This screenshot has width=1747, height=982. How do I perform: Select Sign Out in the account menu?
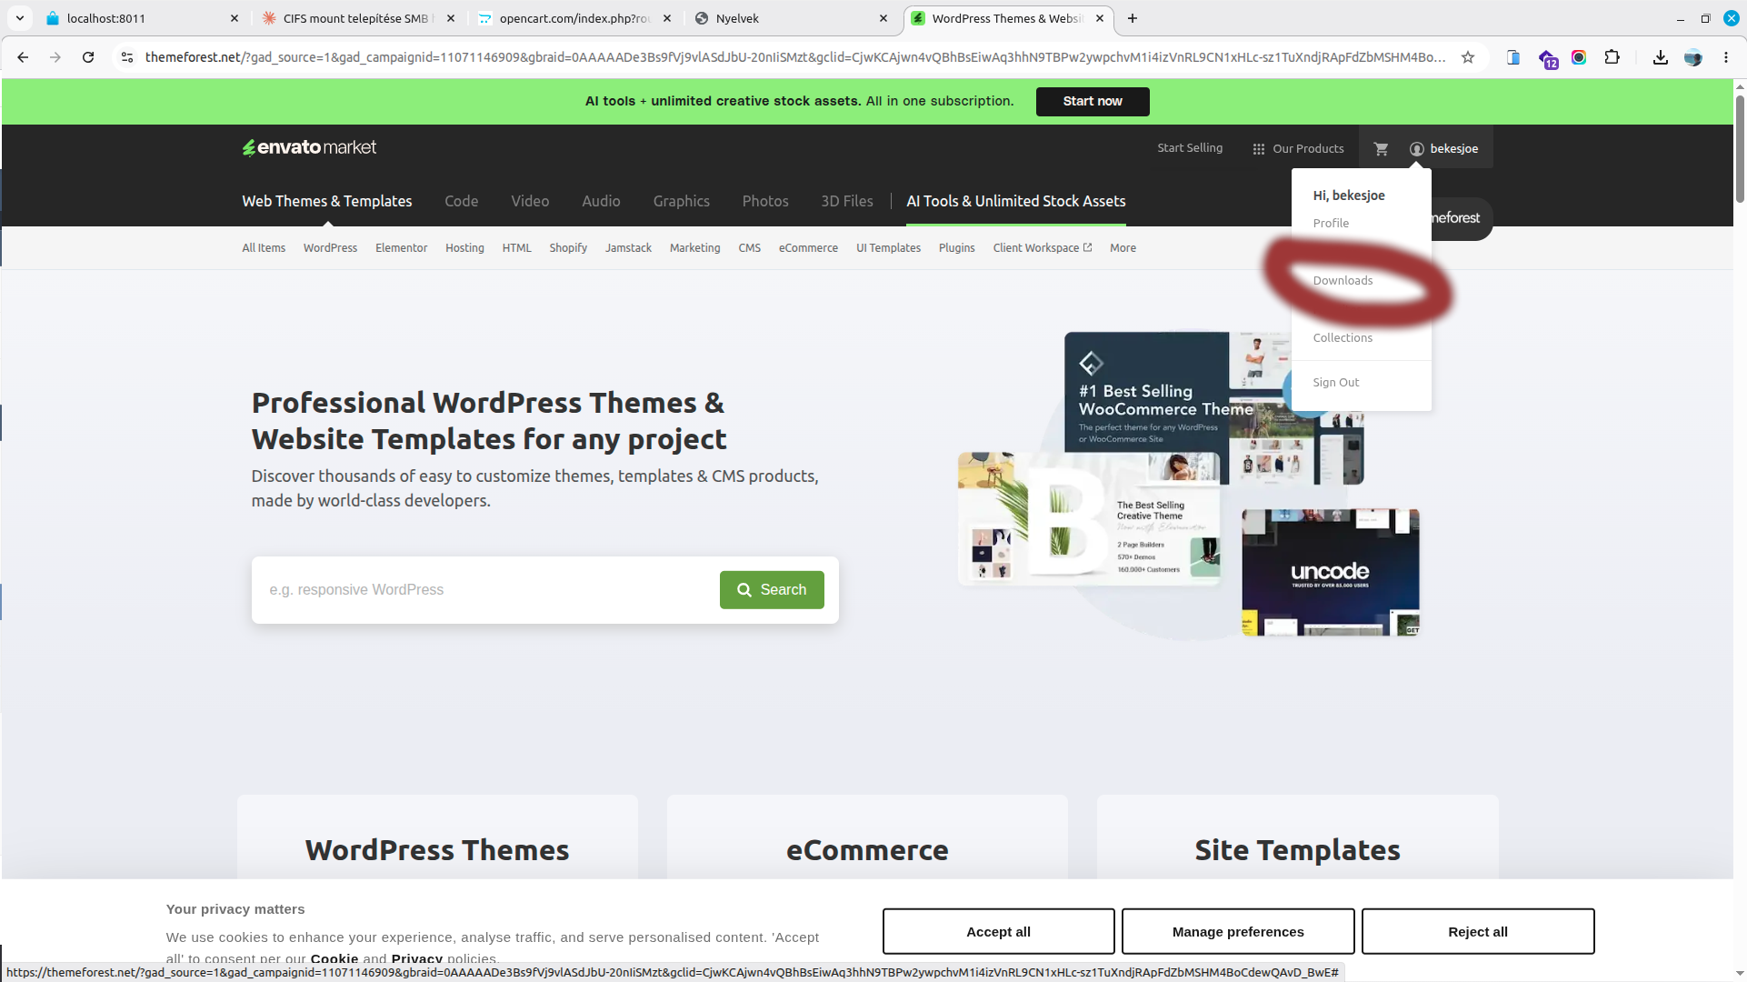(1335, 383)
